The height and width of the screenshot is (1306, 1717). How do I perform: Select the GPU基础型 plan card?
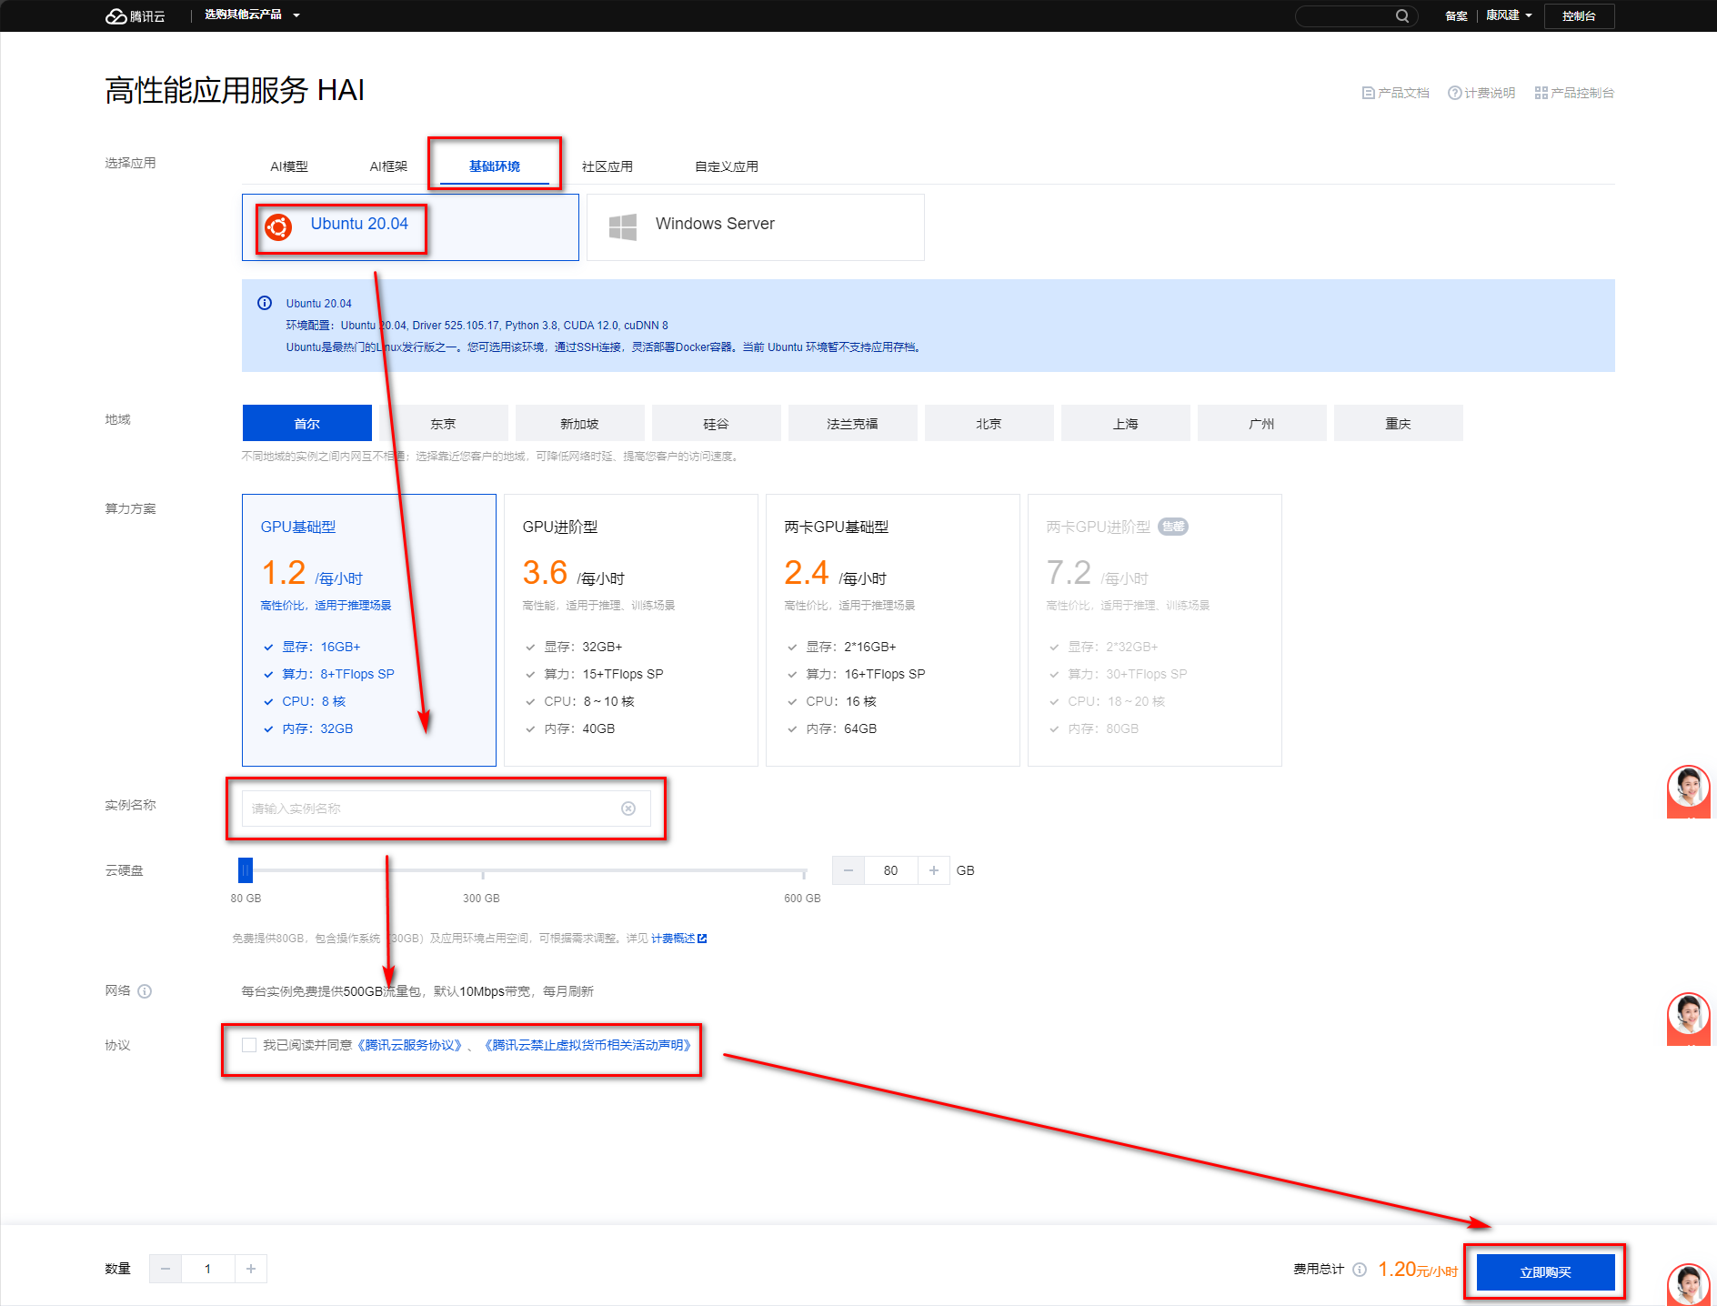click(369, 630)
